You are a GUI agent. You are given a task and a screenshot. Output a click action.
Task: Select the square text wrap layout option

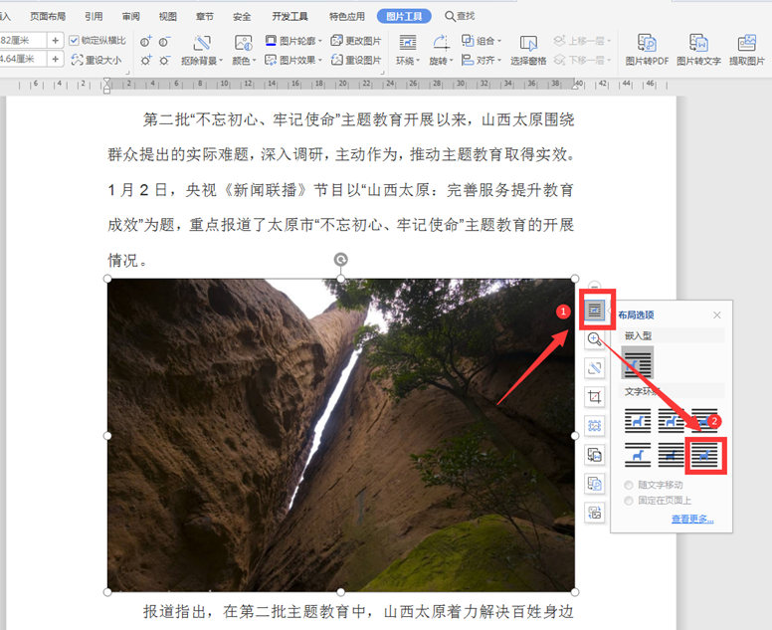point(638,421)
